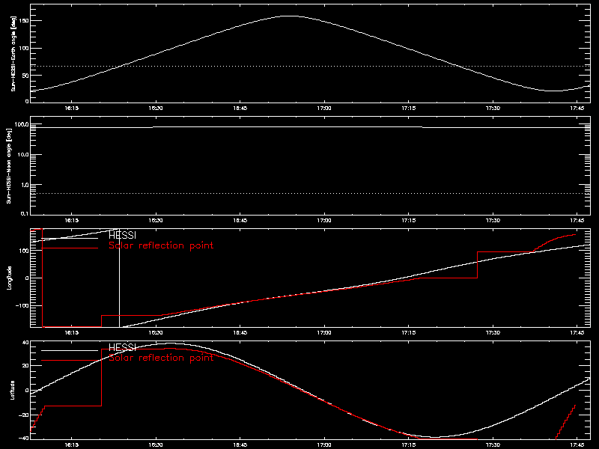
Task: Click the 'Sun-HESSI-Noon angle [deg]' axis title
Action: pos(9,165)
